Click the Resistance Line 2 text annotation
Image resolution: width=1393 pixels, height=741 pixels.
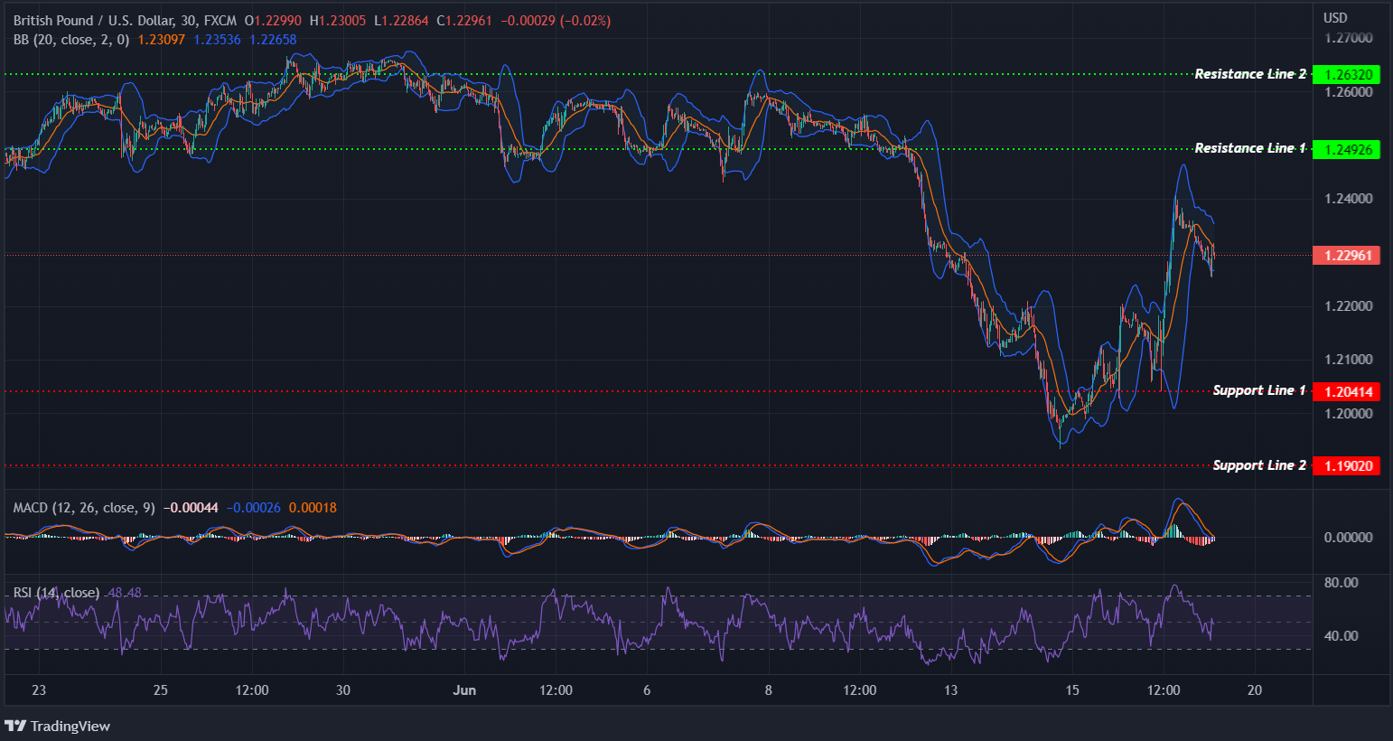[1249, 74]
